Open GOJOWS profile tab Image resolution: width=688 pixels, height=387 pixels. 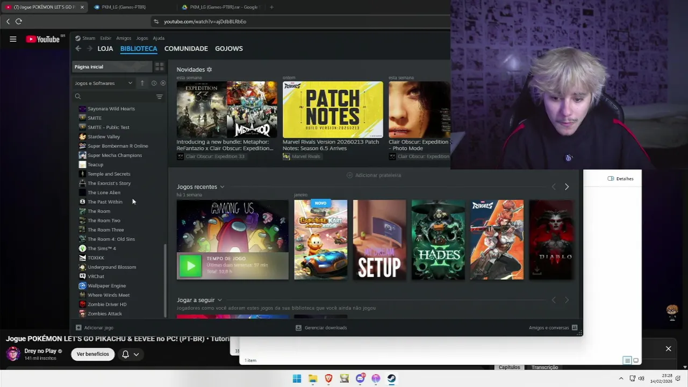229,48
